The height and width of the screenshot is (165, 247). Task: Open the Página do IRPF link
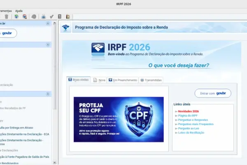[188, 115]
